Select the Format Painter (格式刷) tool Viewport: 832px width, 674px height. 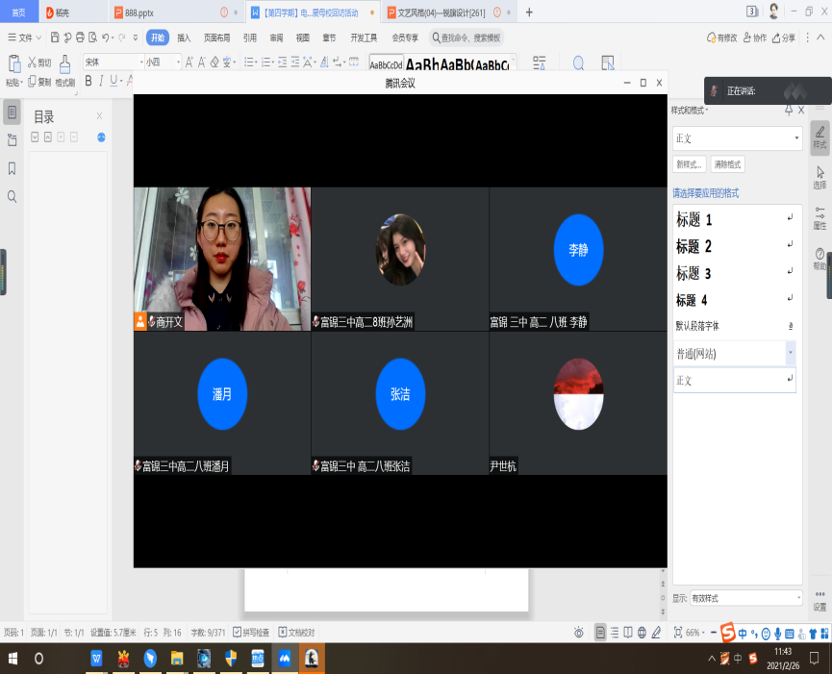point(64,70)
